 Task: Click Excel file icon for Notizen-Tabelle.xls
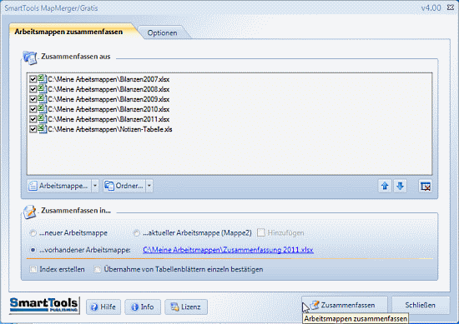click(43, 129)
